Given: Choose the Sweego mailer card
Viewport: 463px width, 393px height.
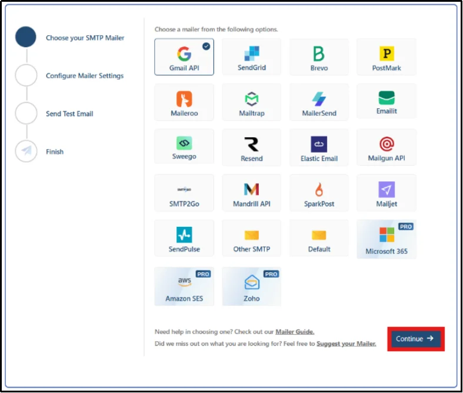Looking at the screenshot, I should coord(184,146).
